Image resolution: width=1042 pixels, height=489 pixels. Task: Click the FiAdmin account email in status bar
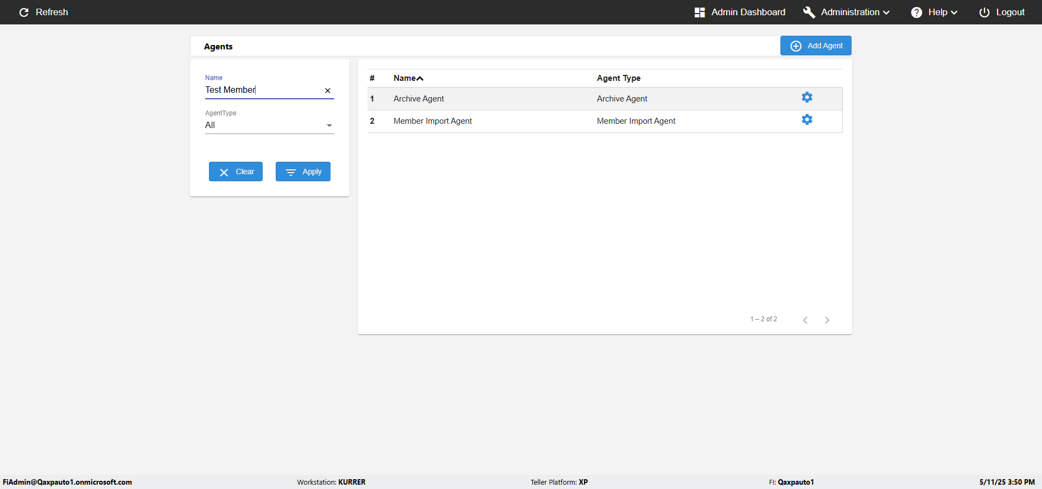[x=67, y=482]
